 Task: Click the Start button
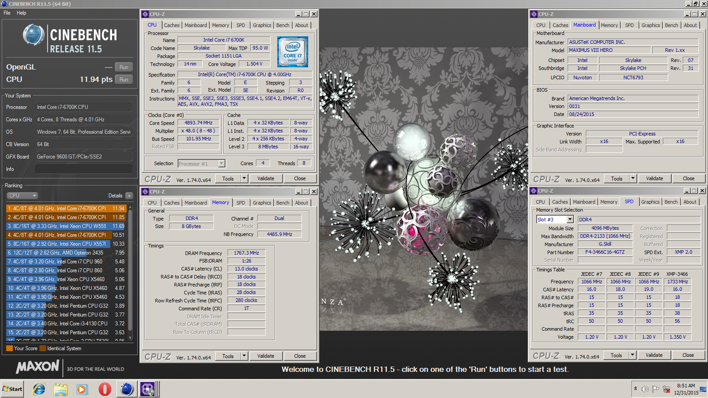[12, 389]
